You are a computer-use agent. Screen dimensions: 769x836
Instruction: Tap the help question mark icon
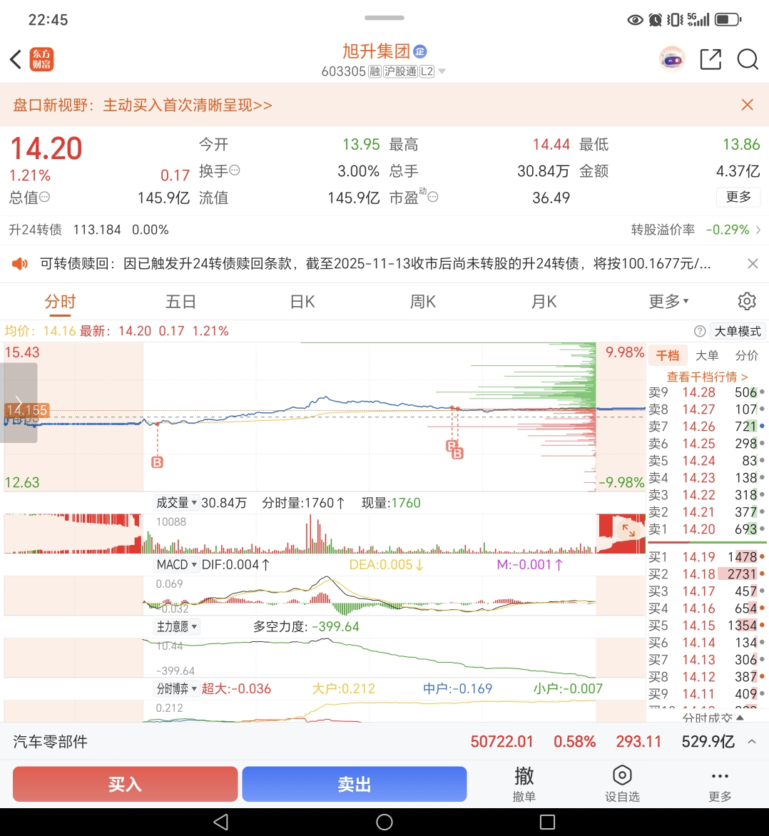tap(700, 331)
